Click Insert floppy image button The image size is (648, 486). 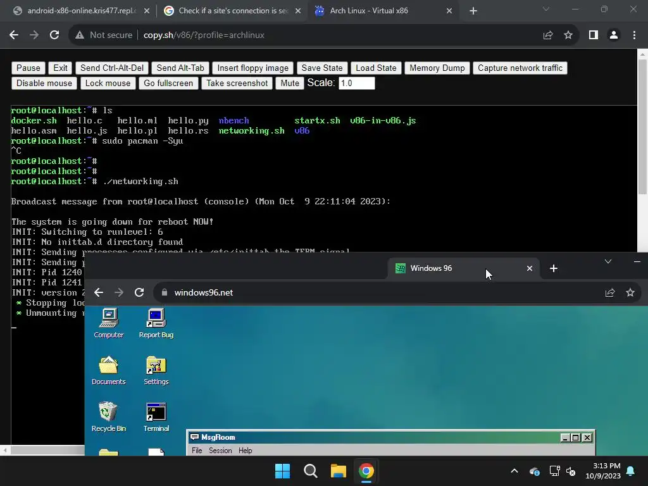tap(253, 68)
